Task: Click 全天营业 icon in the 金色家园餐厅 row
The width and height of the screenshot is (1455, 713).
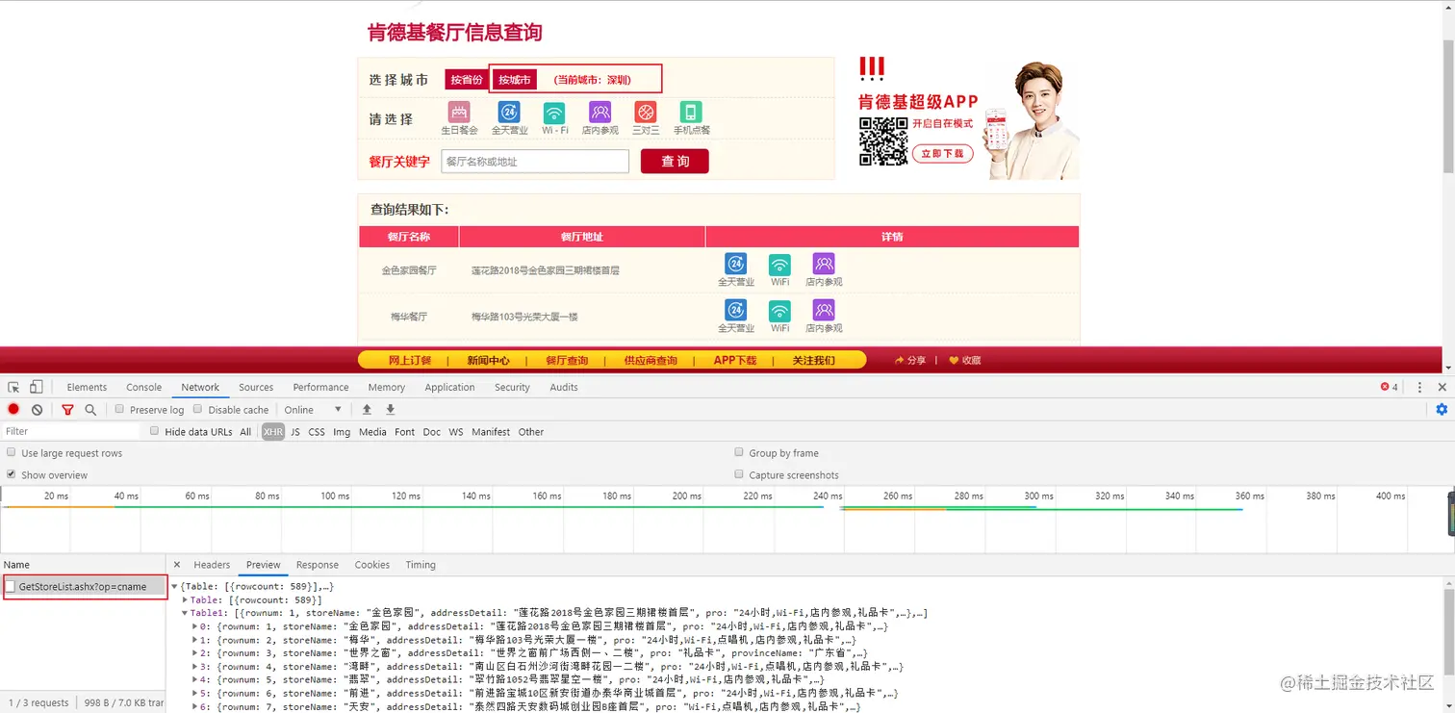Action: pos(736,264)
